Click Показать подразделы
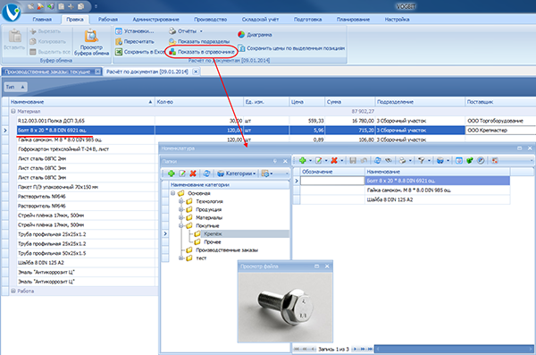 coord(199,41)
